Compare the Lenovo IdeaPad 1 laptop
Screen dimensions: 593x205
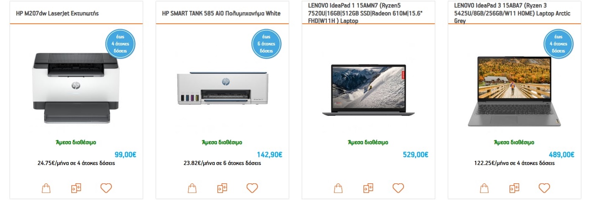[x=368, y=188]
